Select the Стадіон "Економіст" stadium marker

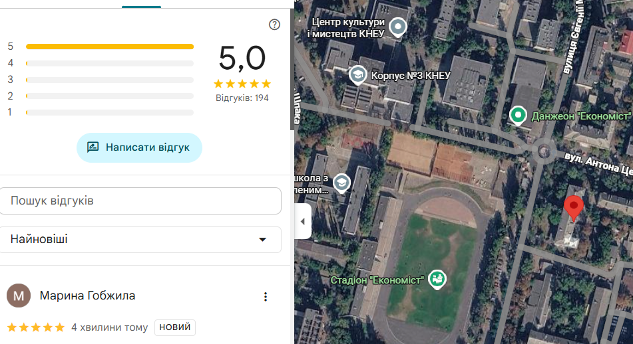[437, 279]
